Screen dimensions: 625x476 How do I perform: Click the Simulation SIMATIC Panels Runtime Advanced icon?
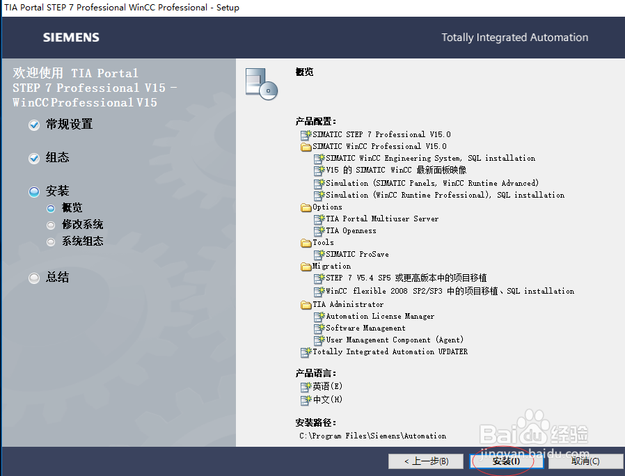[319, 184]
